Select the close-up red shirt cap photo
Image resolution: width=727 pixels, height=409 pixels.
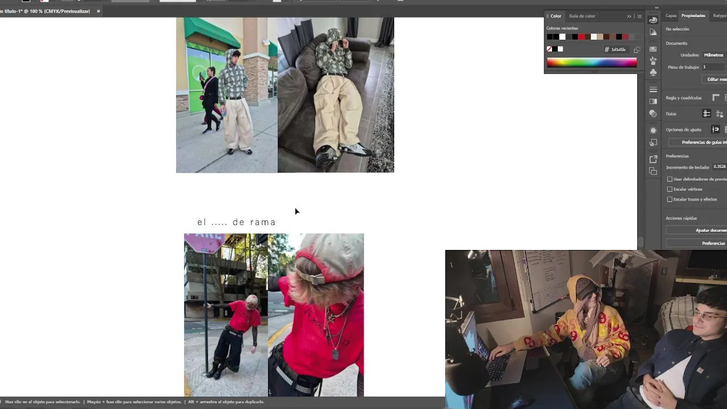pyautogui.click(x=316, y=315)
